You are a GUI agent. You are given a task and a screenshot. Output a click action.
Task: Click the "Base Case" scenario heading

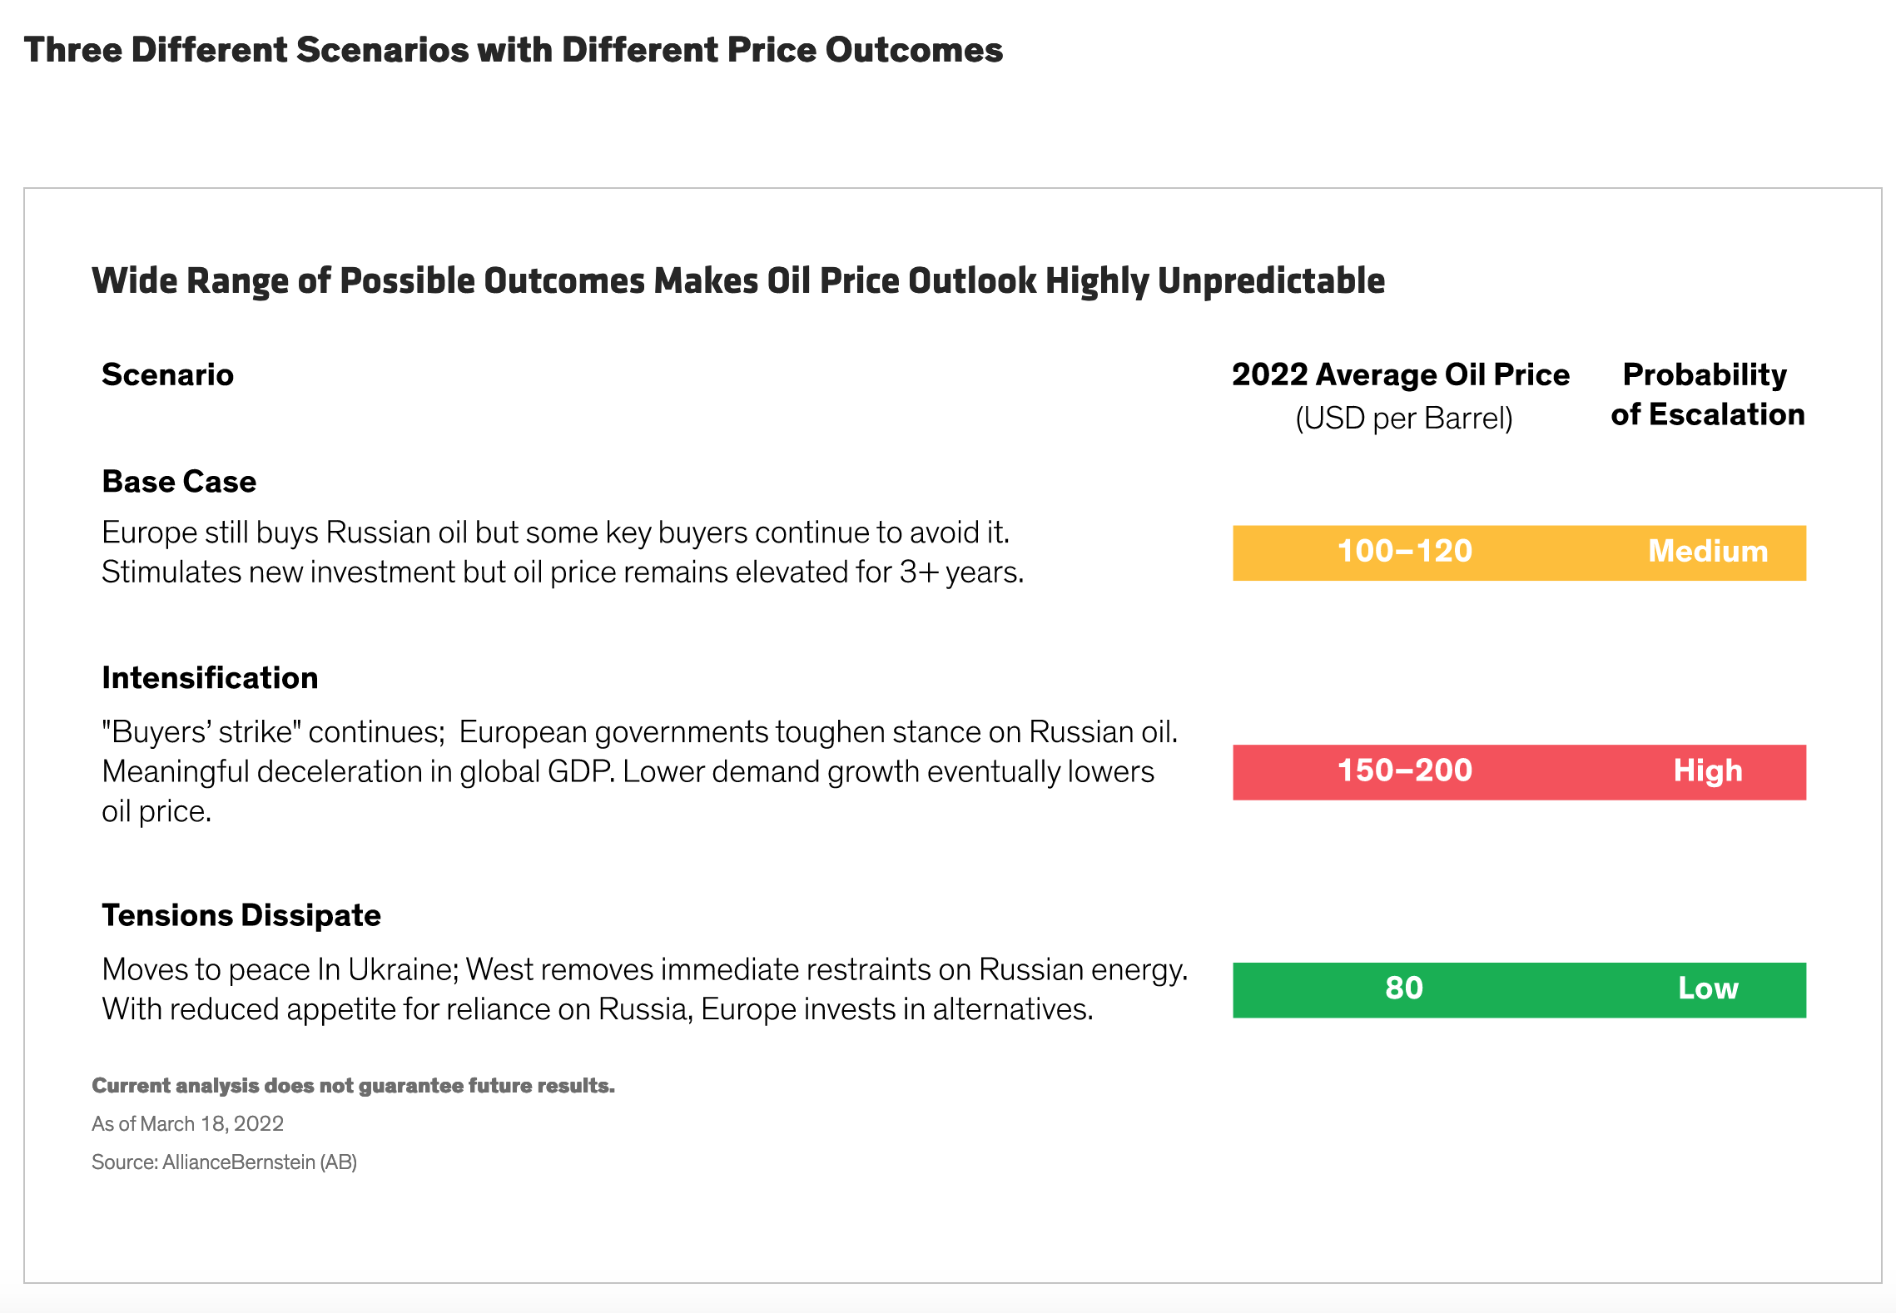point(179,482)
